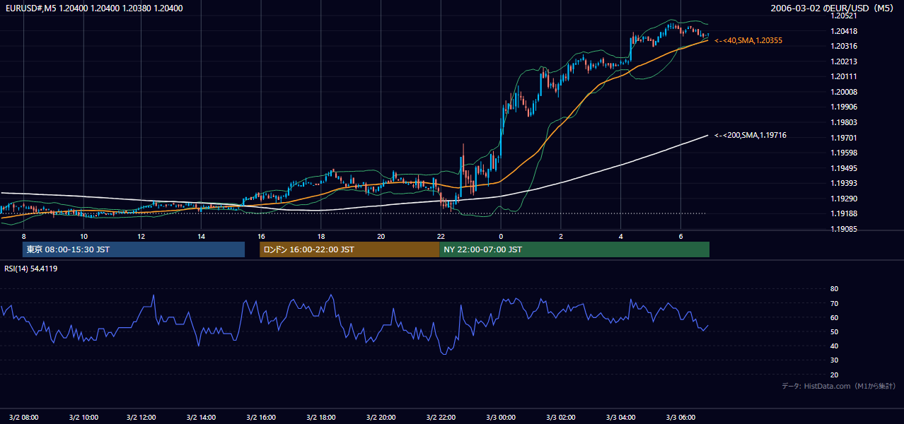Image resolution: width=904 pixels, height=424 pixels.
Task: Select the Tokyo 08:00-15:30 JST session bar
Action: click(134, 249)
